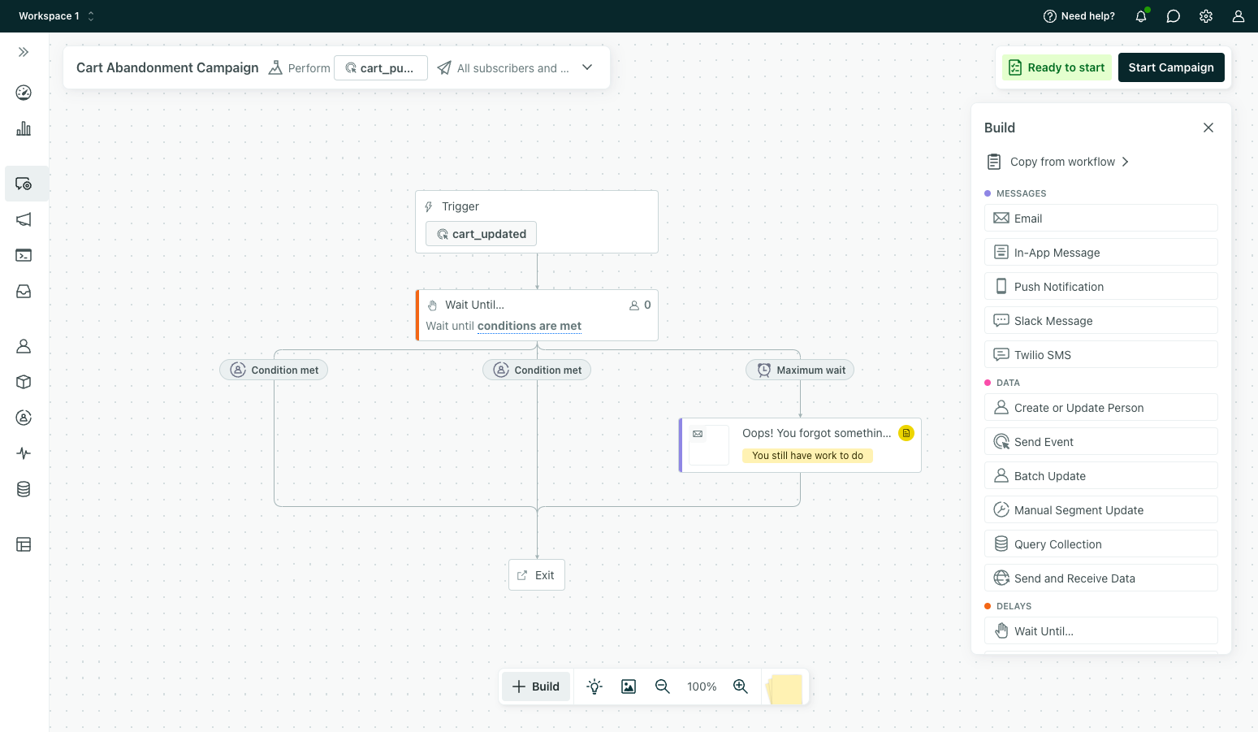The width and height of the screenshot is (1258, 732).
Task: Select the Trigger node on canvas
Action: pos(537,222)
